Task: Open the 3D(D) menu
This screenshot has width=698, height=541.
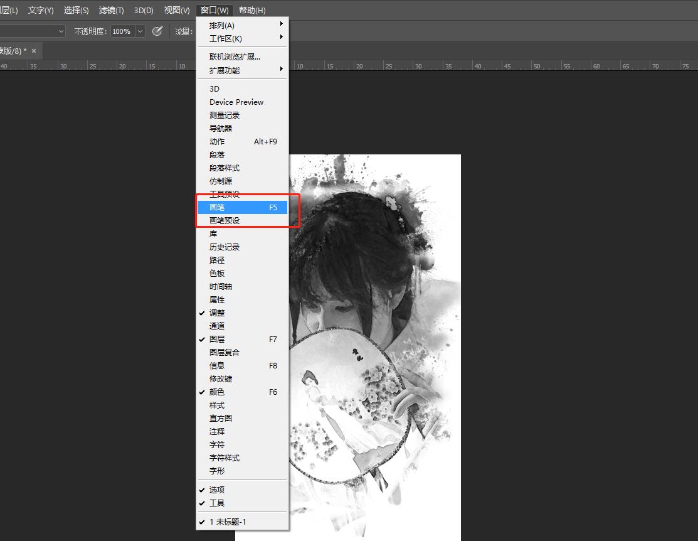Action: [x=144, y=10]
